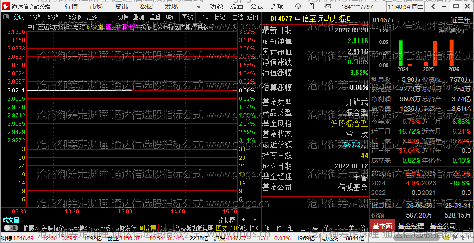Image resolution: width=474 pixels, height=243 pixels.
Task: Switch to 15分钟 chart period
Action: coord(74,17)
